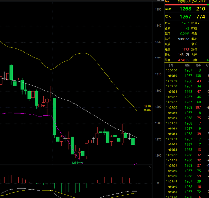
Task: Click the 持仓 open interest 143.1万
Action: pyautogui.click(x=184, y=54)
